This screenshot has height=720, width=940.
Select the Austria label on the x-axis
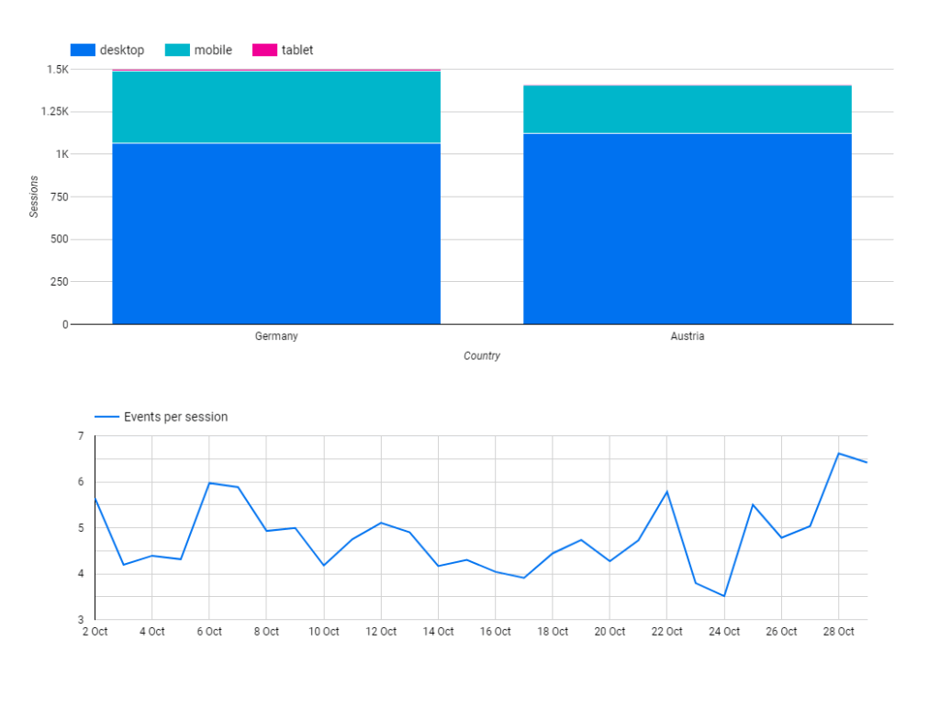(687, 336)
